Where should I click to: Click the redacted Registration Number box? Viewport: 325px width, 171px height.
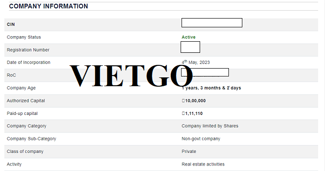(190, 47)
